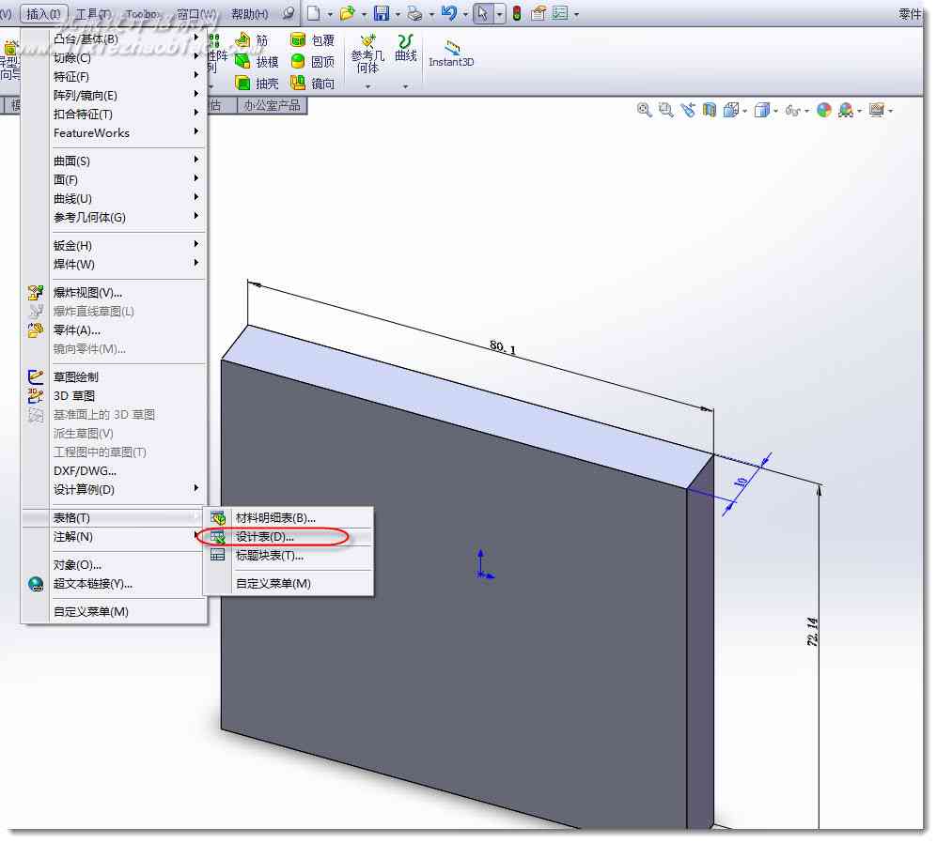
Task: Click the Reference Geometry (参考几何体) icon
Action: tap(368, 42)
